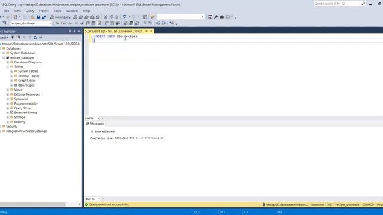This screenshot has width=383, height=215.
Task: Click the Properties wrench icon
Action: point(216,17)
